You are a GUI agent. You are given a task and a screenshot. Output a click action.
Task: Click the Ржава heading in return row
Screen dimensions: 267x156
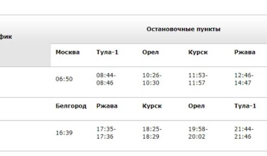pyautogui.click(x=107, y=106)
